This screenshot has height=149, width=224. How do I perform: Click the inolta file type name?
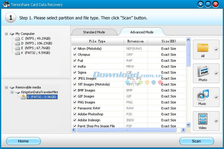click(81, 67)
